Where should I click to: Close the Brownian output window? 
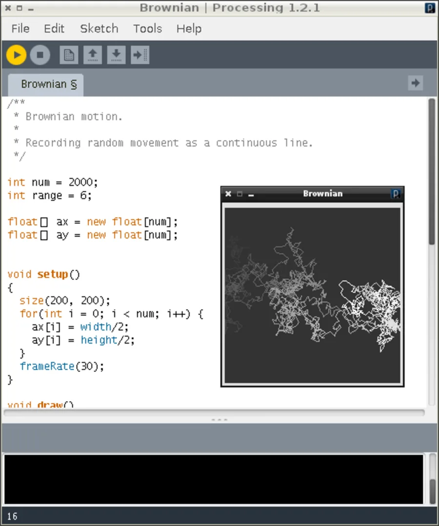pos(228,194)
